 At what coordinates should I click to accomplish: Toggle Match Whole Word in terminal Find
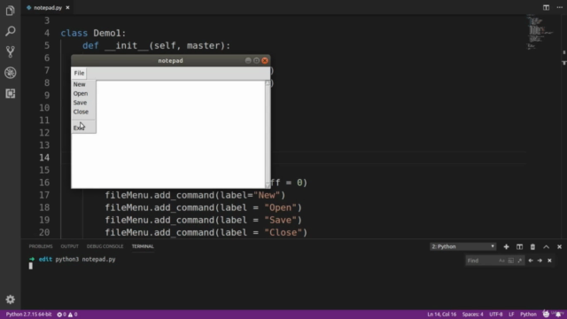click(510, 261)
